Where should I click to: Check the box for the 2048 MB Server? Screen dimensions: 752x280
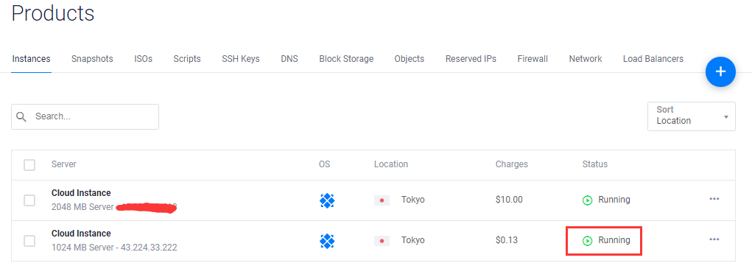pos(29,200)
